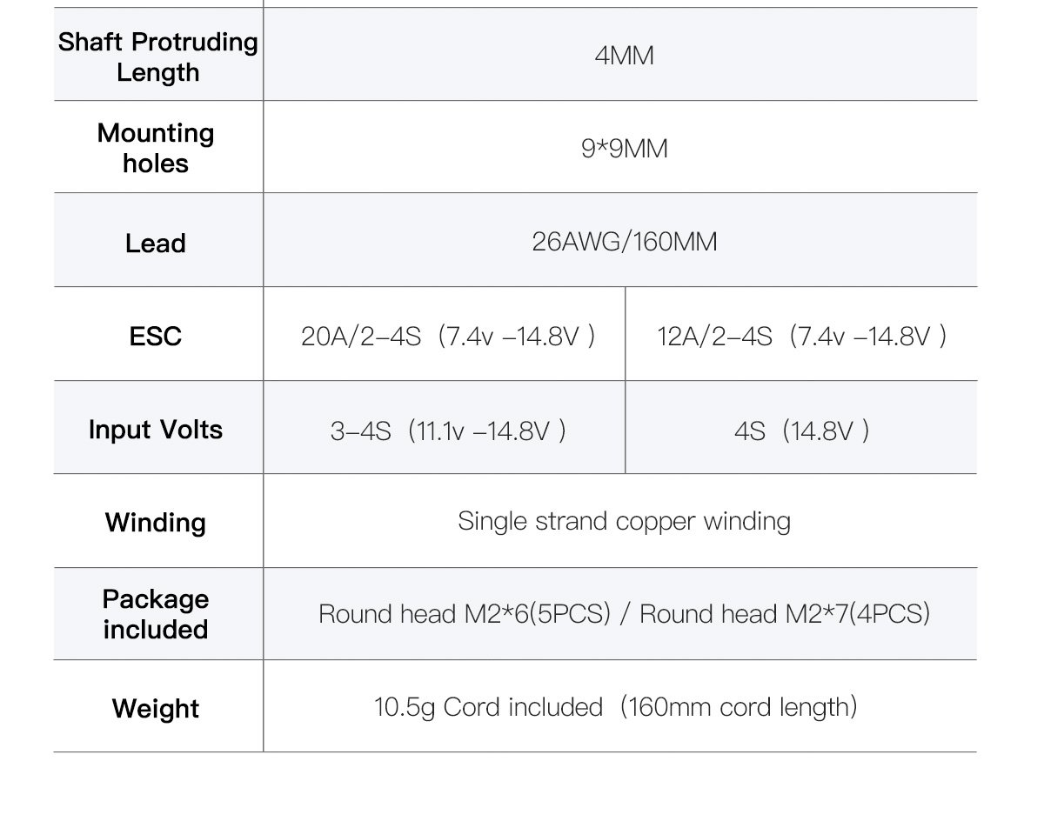Viewport: 1044px width, 828px height.
Task: Select the 4MM shaft length value
Action: coord(624,57)
